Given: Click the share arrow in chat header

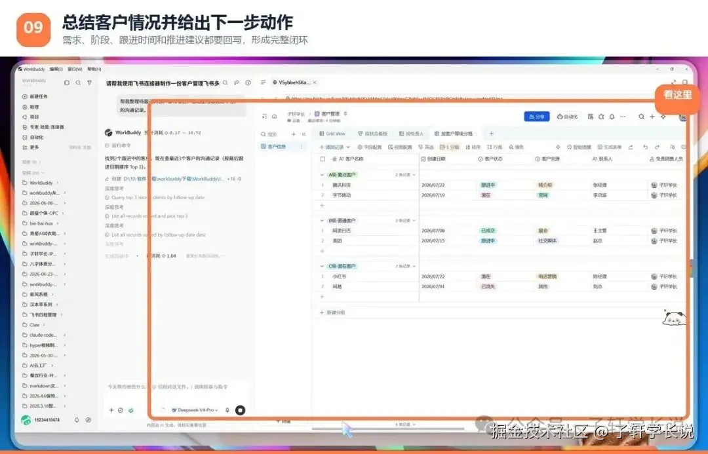Looking at the screenshot, I should pyautogui.click(x=237, y=83).
